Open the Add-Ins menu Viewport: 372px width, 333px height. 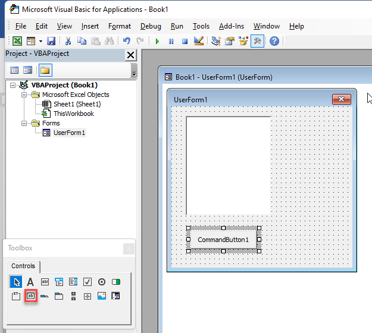coord(232,26)
